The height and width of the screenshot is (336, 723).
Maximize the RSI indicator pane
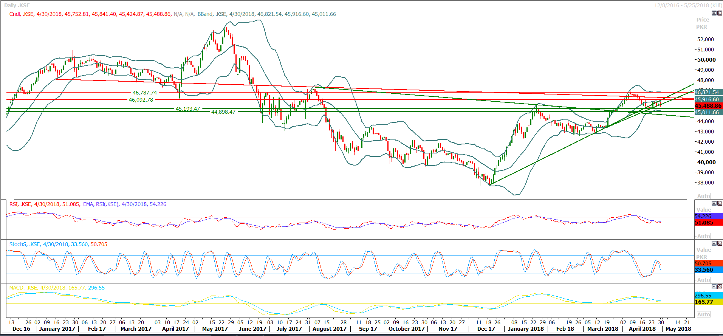[x=714, y=203]
